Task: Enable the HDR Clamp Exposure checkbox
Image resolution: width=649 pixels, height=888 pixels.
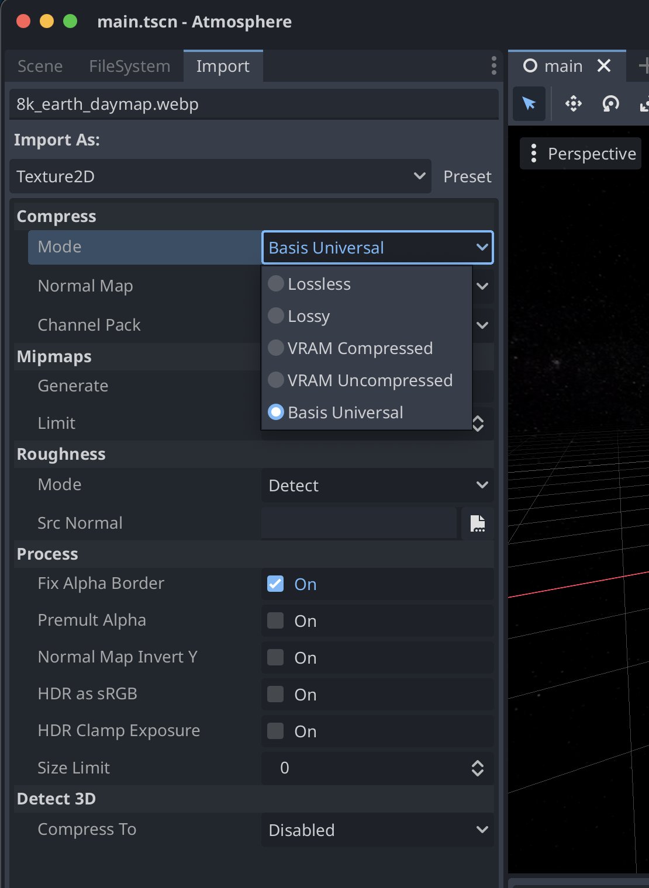Action: pos(275,731)
